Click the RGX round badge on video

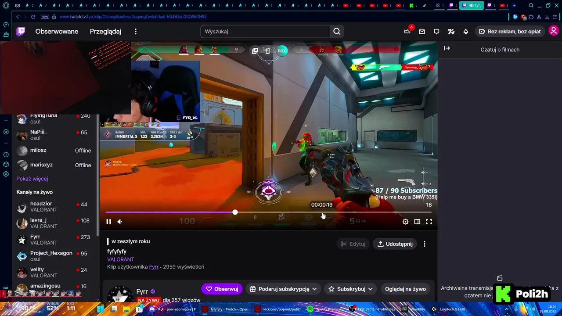(281, 51)
